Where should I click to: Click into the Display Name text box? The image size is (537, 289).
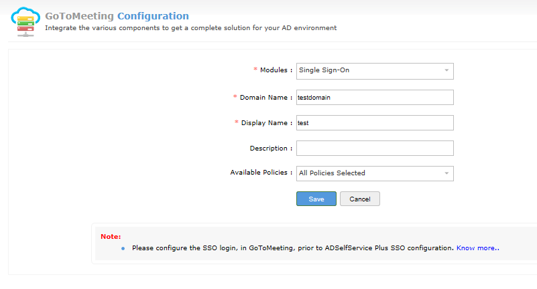click(x=375, y=123)
